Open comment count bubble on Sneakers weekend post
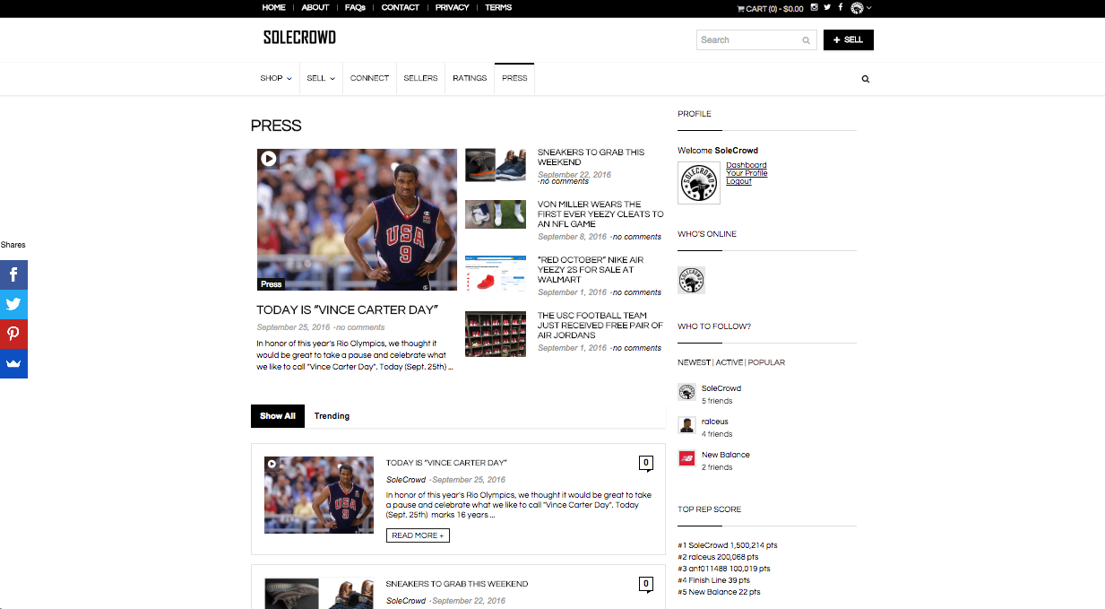This screenshot has width=1105, height=609. pos(645,585)
